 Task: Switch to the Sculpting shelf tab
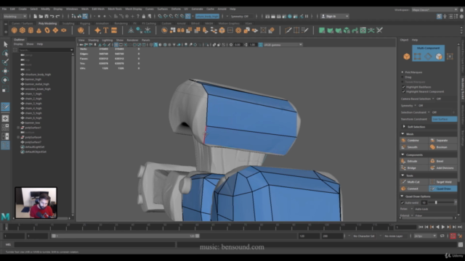pos(68,23)
